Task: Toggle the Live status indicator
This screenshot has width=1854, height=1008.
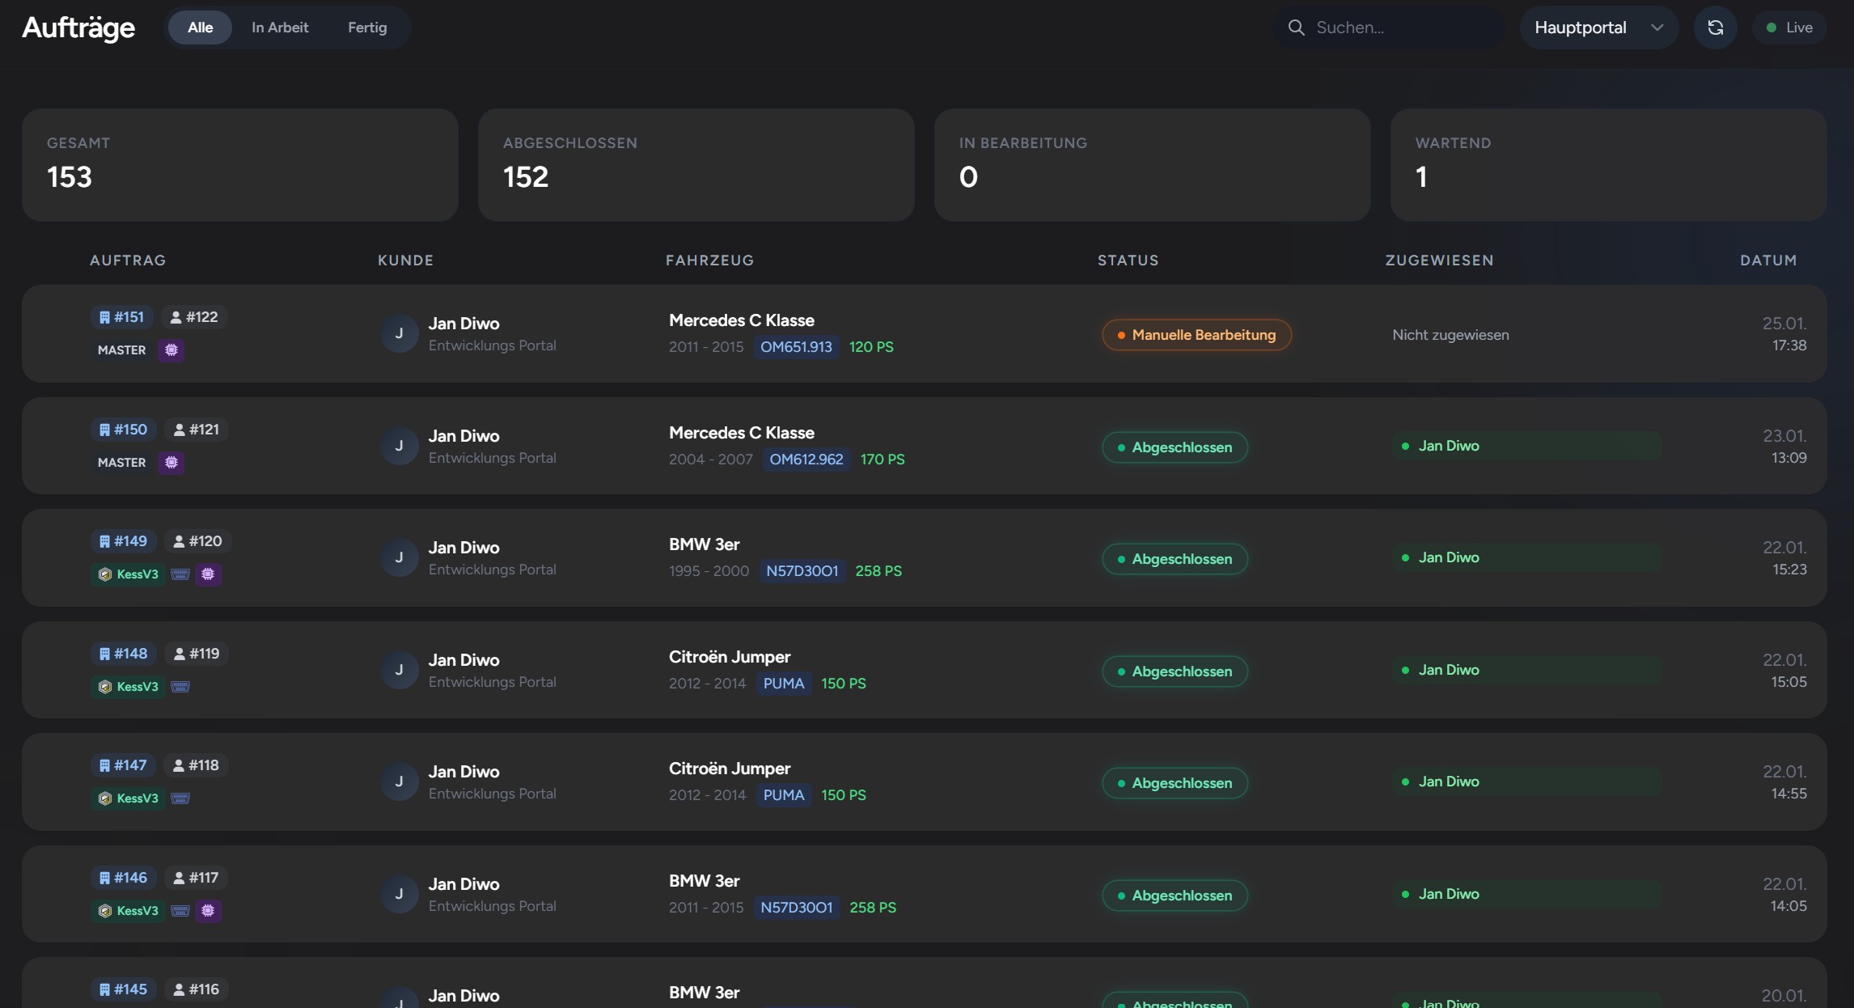Action: pos(1789,28)
